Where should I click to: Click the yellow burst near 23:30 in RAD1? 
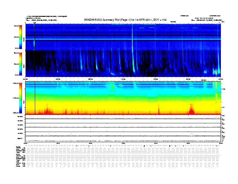216,72
